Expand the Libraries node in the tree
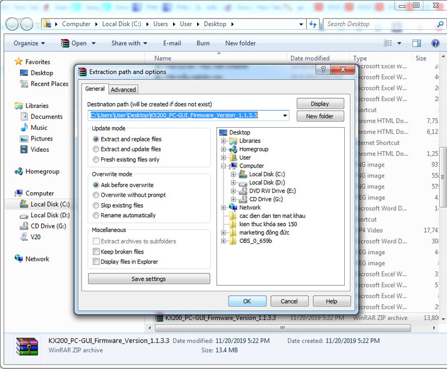 pos(224,141)
